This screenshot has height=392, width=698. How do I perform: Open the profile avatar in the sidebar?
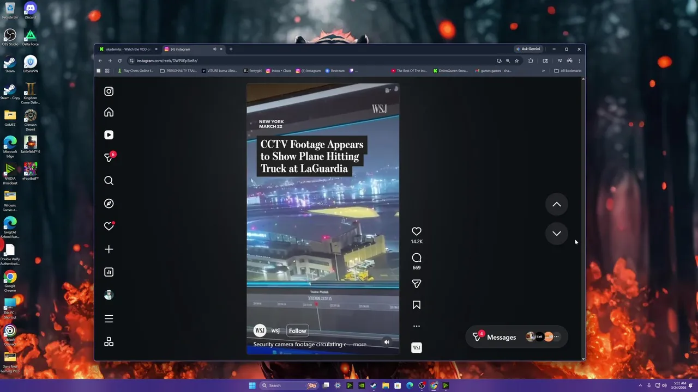tap(109, 295)
